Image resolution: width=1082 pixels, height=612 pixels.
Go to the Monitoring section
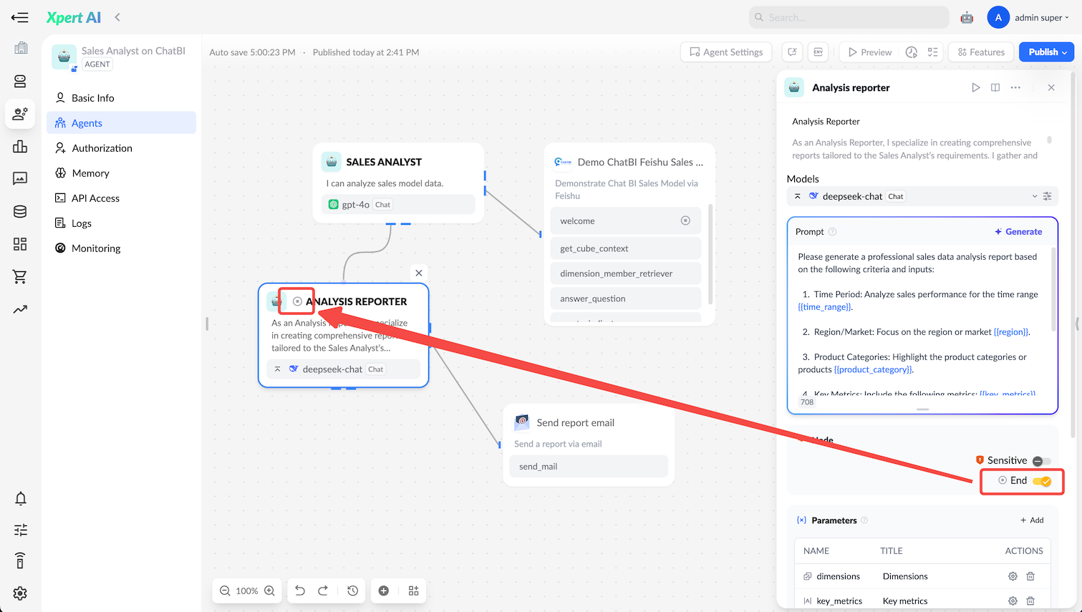click(96, 248)
